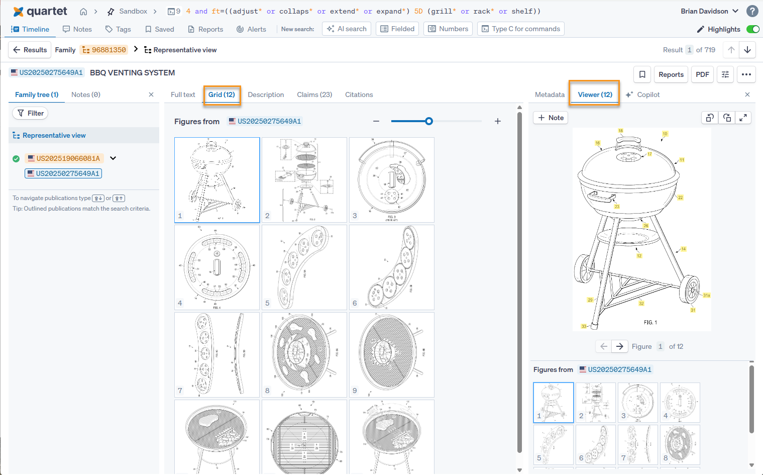The width and height of the screenshot is (763, 475).
Task: Open the Alerts section
Action: 251,29
